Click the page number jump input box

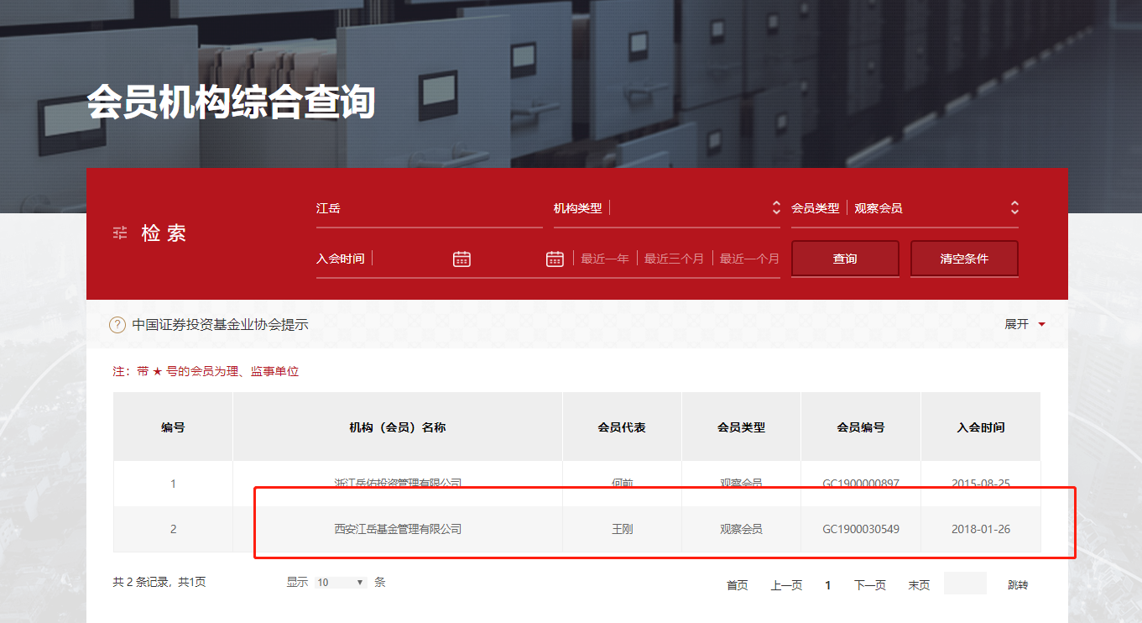click(x=965, y=584)
